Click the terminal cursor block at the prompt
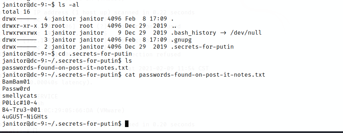The width and height of the screenshot is (343, 133). click(x=127, y=124)
